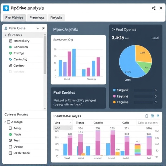This screenshot has width=166, height=166.
Task: Collapse the Caliees tree node arrow
Action: (x=6, y=35)
